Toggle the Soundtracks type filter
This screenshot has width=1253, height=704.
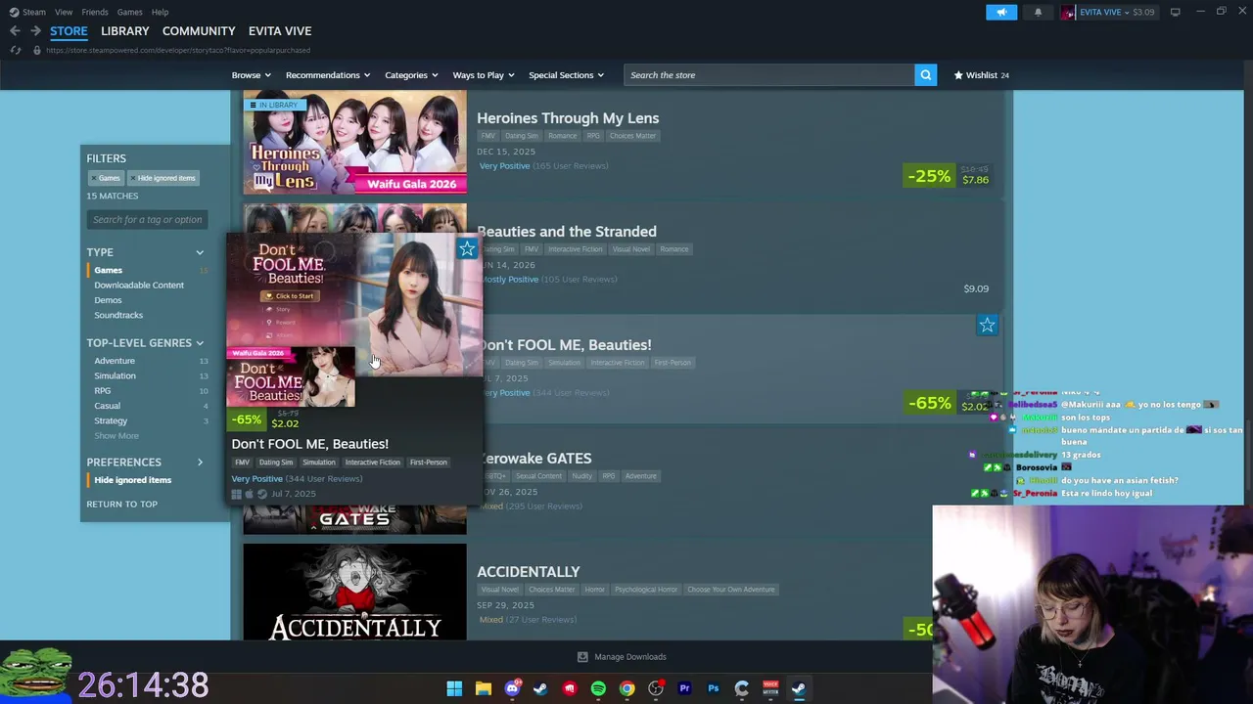coord(118,315)
